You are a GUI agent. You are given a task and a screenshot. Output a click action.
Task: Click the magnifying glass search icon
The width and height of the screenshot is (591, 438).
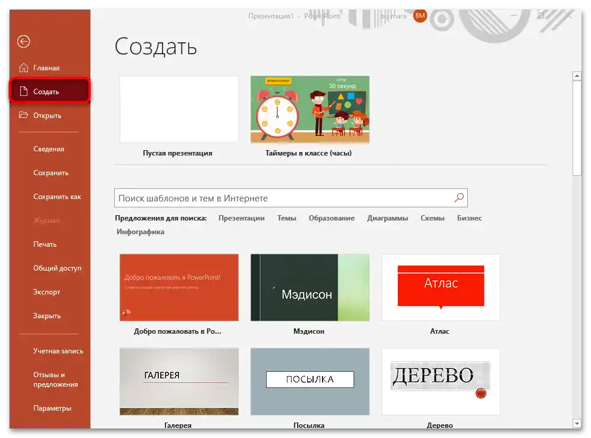click(x=458, y=197)
